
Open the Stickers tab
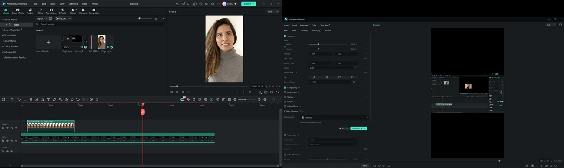pyautogui.click(x=83, y=11)
